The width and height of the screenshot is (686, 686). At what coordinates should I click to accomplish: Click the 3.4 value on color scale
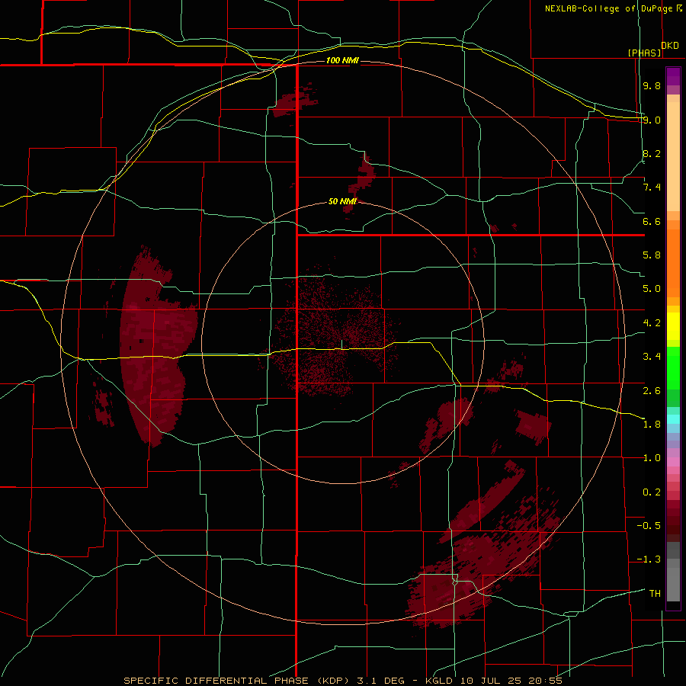click(x=652, y=357)
